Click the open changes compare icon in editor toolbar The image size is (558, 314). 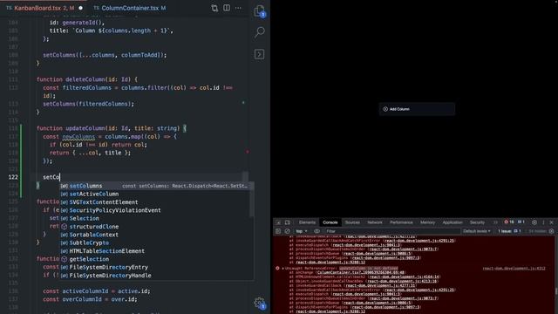tap(214, 8)
